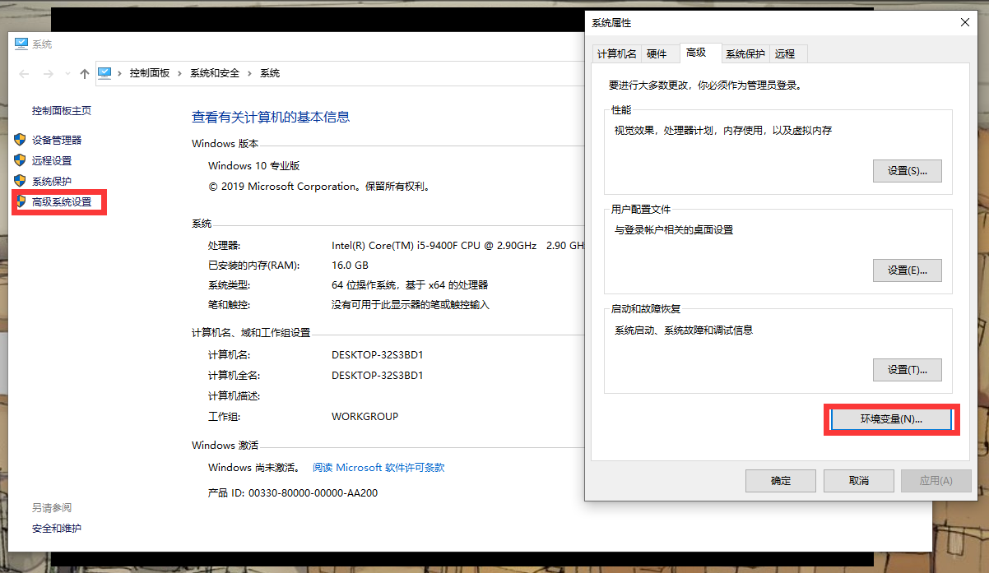Click Windows 10 专业版 text

(254, 165)
